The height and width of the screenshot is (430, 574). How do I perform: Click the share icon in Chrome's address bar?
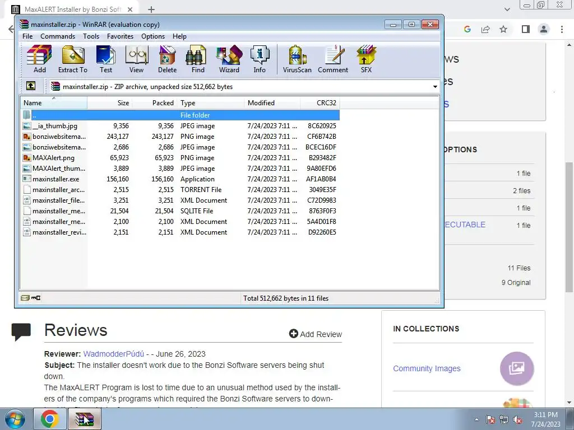pyautogui.click(x=485, y=29)
